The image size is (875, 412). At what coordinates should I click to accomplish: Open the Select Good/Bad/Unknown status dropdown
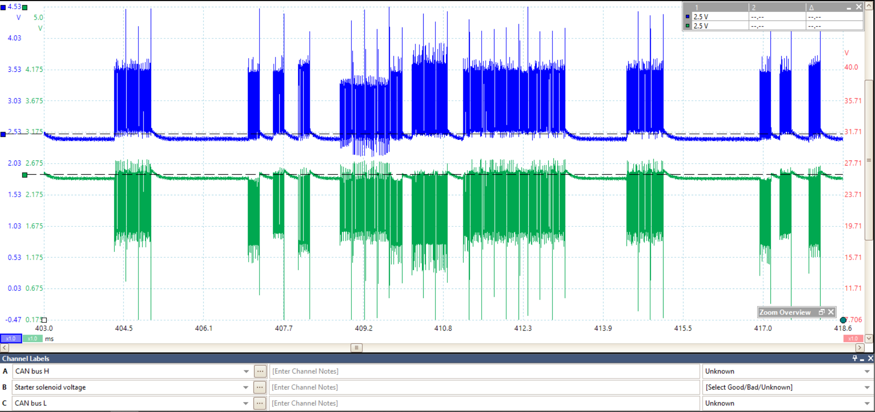867,387
